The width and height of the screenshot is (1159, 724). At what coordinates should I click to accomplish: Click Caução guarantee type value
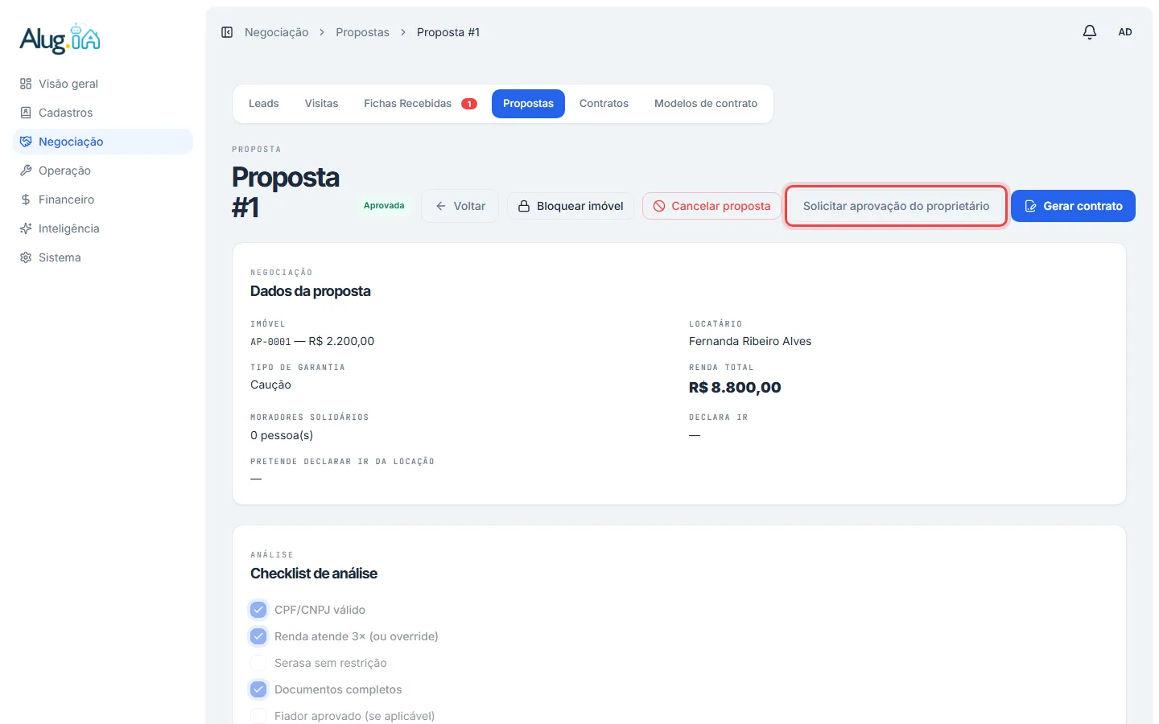pos(270,385)
